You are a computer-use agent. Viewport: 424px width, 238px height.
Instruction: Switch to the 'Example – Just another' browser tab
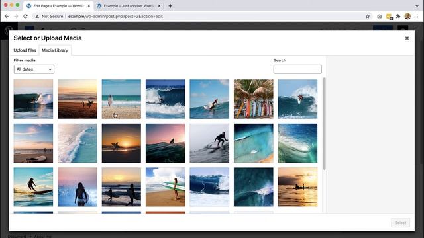[x=129, y=6]
